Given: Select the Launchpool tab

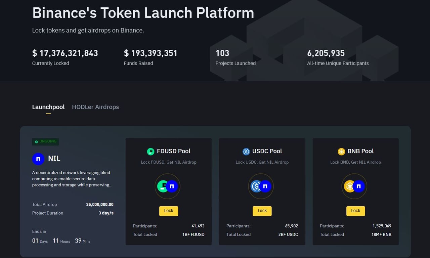Looking at the screenshot, I should click(48, 107).
